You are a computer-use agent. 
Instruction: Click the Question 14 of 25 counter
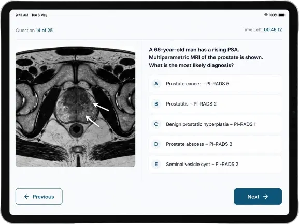(x=34, y=30)
